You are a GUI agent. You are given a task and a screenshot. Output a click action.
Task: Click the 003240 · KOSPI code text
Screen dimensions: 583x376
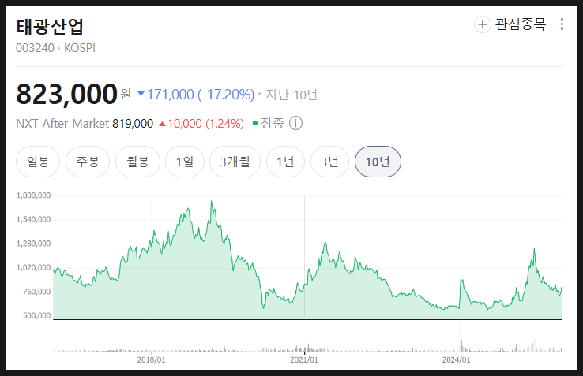click(56, 48)
